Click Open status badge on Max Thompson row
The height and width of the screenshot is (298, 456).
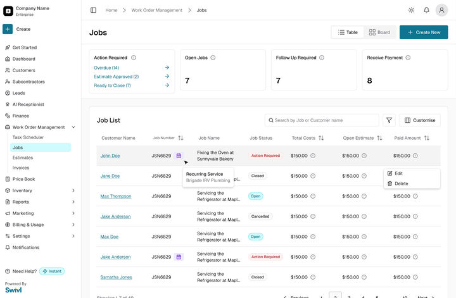256,196
